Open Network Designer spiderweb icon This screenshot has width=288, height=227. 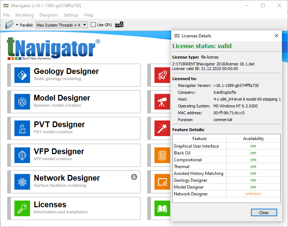click(22, 182)
